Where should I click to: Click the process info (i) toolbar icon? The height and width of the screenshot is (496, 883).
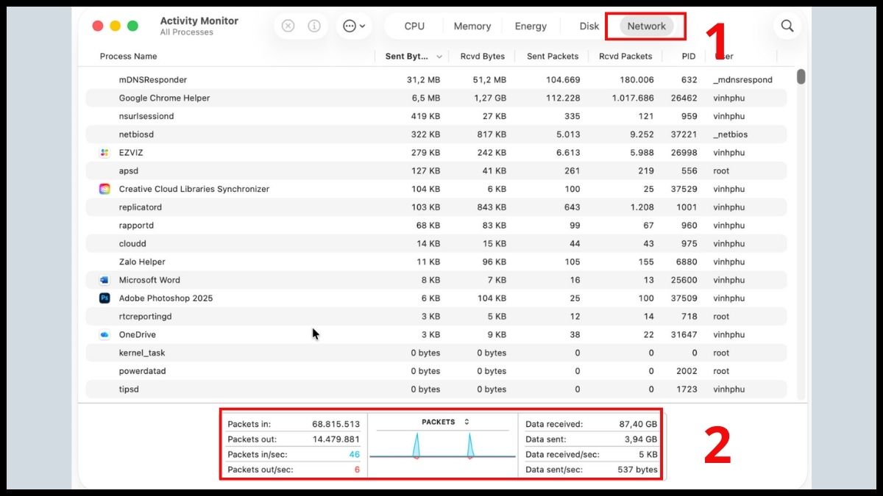[x=314, y=26]
